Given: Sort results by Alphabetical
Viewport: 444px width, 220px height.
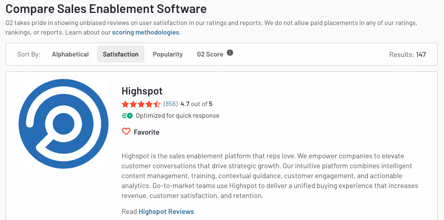Looking at the screenshot, I should click(70, 54).
